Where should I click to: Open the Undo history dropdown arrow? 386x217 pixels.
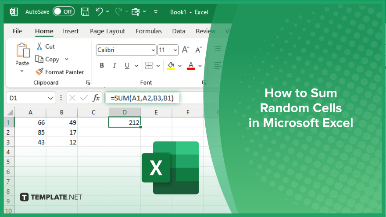coord(107,11)
